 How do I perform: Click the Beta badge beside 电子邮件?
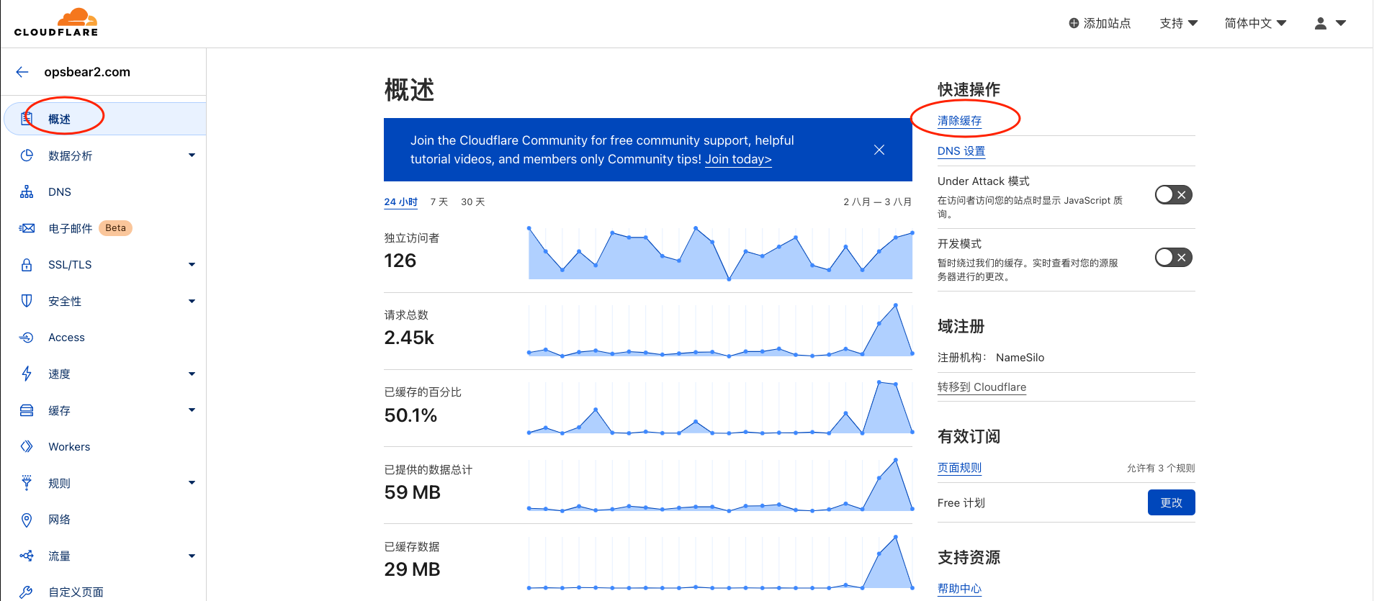pyautogui.click(x=115, y=228)
